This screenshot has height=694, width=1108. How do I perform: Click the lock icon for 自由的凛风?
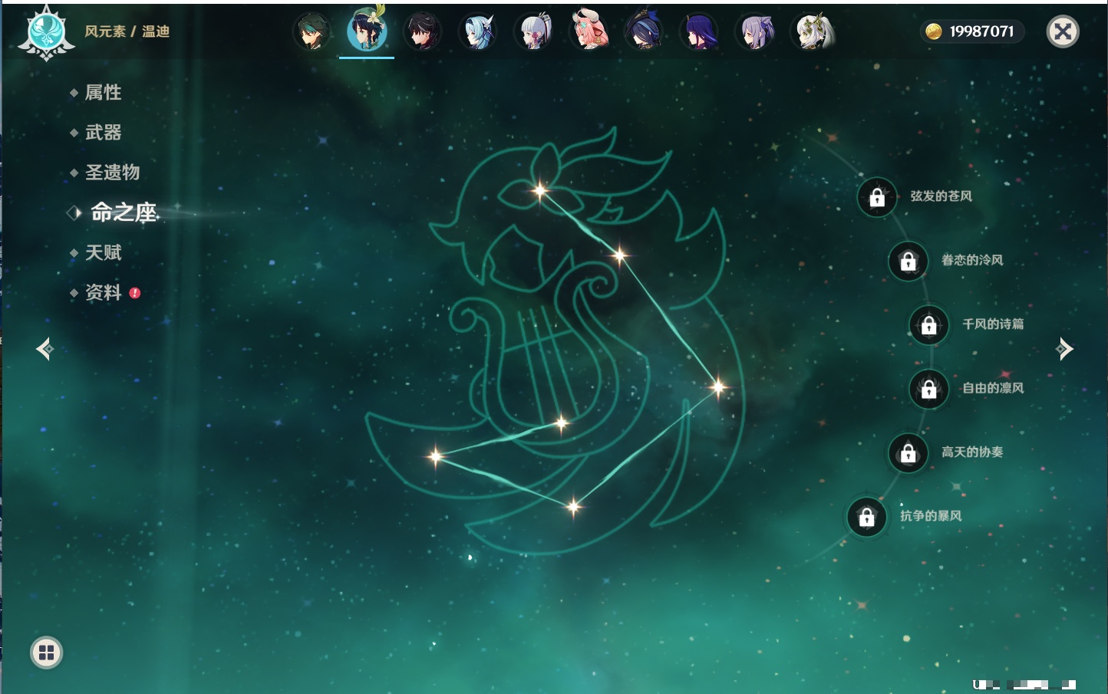(929, 389)
